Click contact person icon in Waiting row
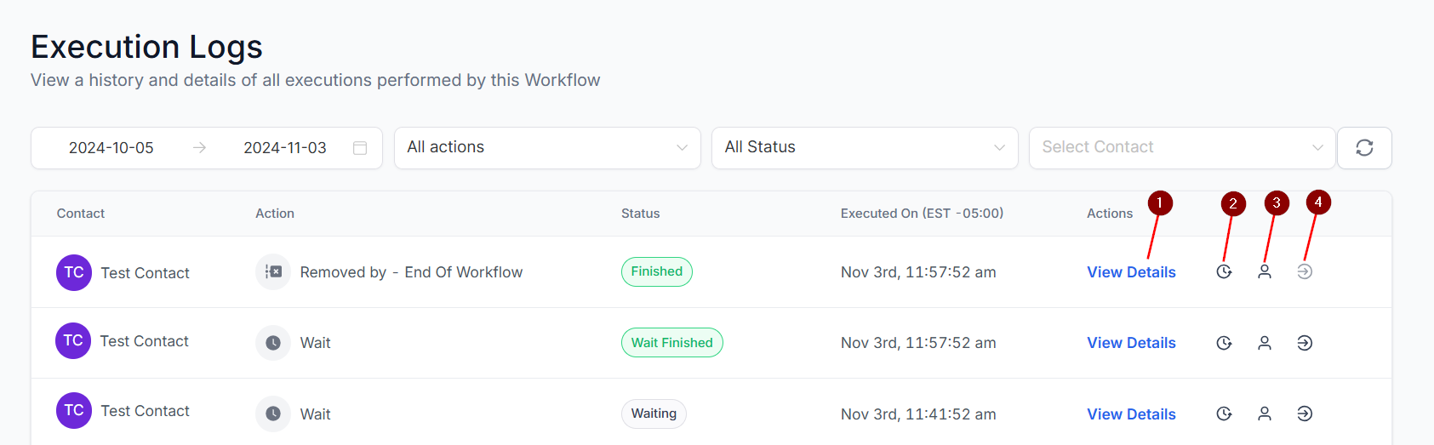 pyautogui.click(x=1265, y=414)
